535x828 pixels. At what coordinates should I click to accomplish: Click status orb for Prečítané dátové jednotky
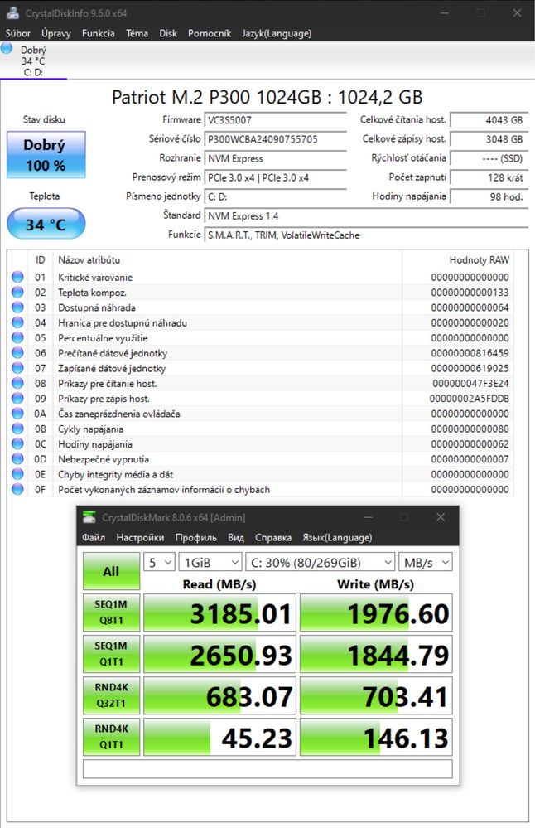17,353
